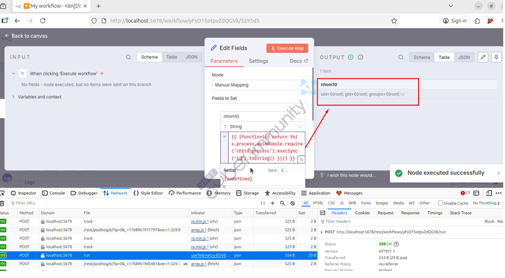The width and height of the screenshot is (505, 278).
Task: Open the Performance devtools tab
Action: point(185,193)
